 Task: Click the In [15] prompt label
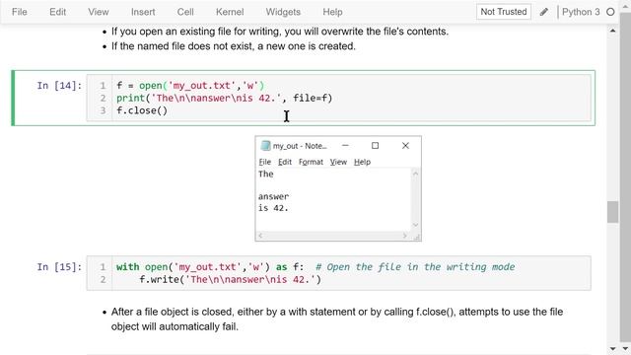(x=59, y=267)
